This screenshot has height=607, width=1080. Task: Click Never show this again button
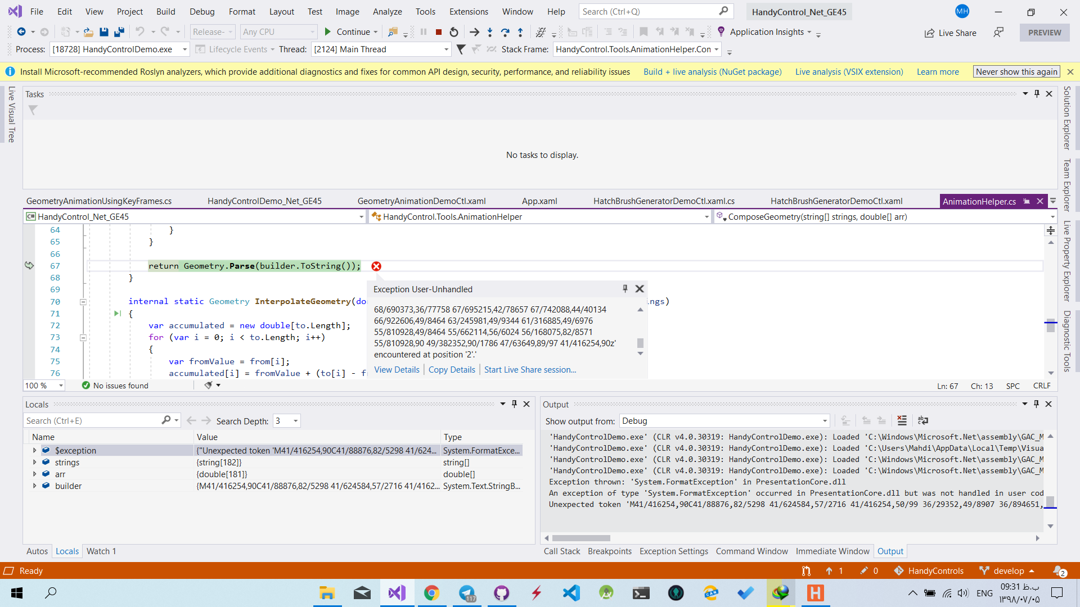pos(1016,72)
